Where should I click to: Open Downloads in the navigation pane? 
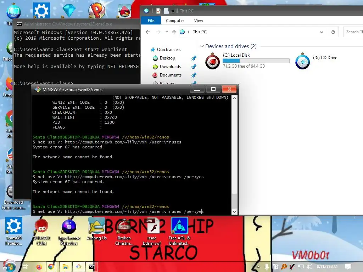click(170, 67)
